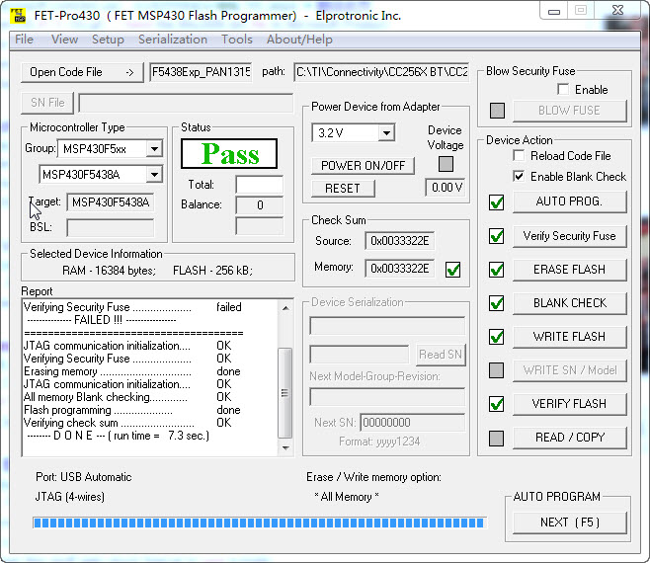Screen dimensions: 650x563
Task: Open the 3.2 V adapter voltage dropdown
Action: tap(386, 133)
